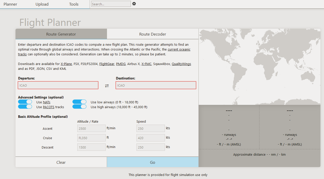Select the Route Generator tab
Viewport: 324px width, 179px height.
[x=61, y=34]
